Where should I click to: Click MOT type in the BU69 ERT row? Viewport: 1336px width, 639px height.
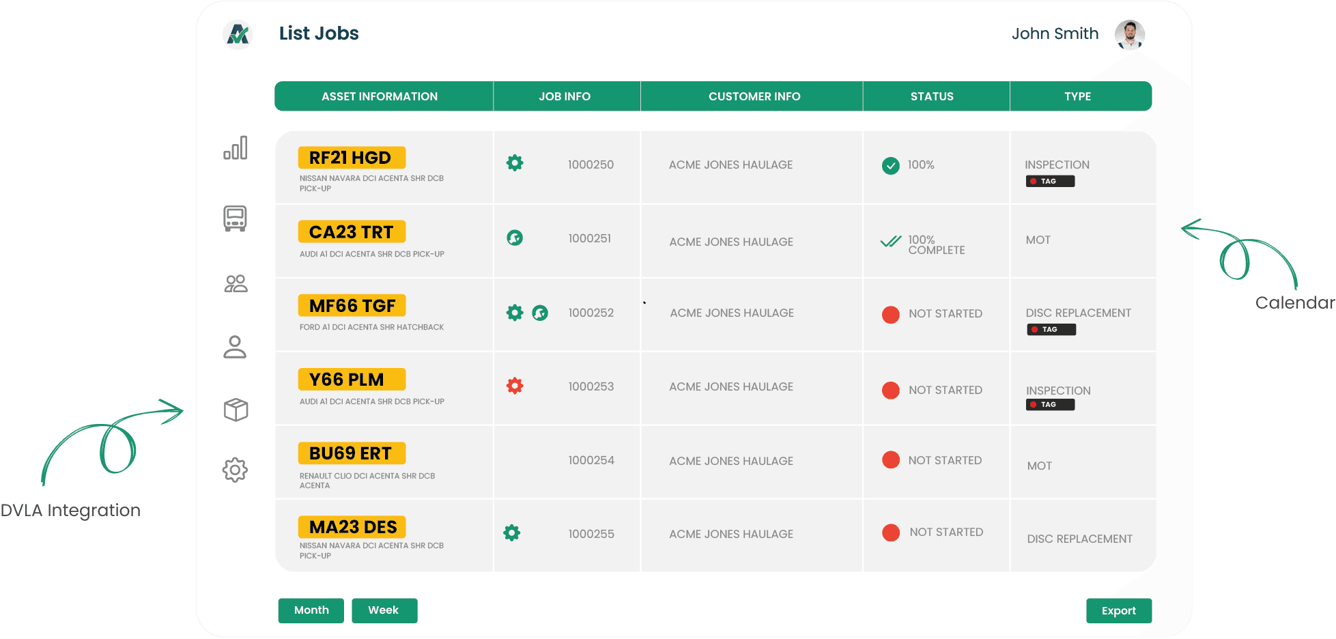pyautogui.click(x=1040, y=466)
